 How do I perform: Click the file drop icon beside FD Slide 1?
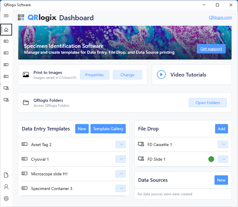[141, 159]
